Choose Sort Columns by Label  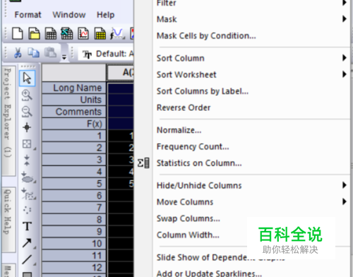pos(203,91)
